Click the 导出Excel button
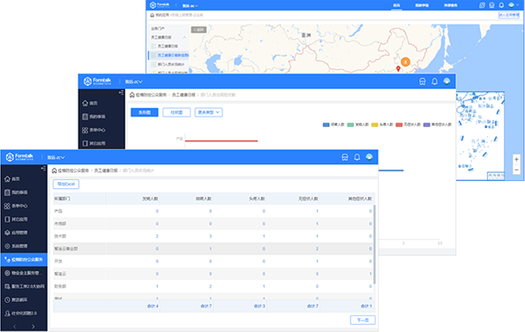Screen dimensions: 525x332 (x=66, y=184)
